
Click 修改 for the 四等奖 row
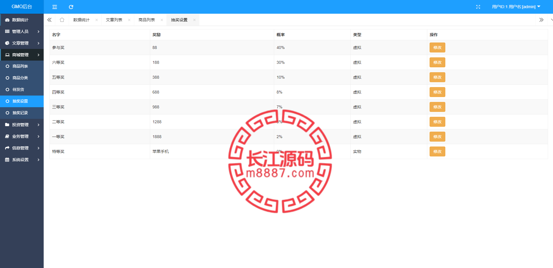(x=437, y=92)
